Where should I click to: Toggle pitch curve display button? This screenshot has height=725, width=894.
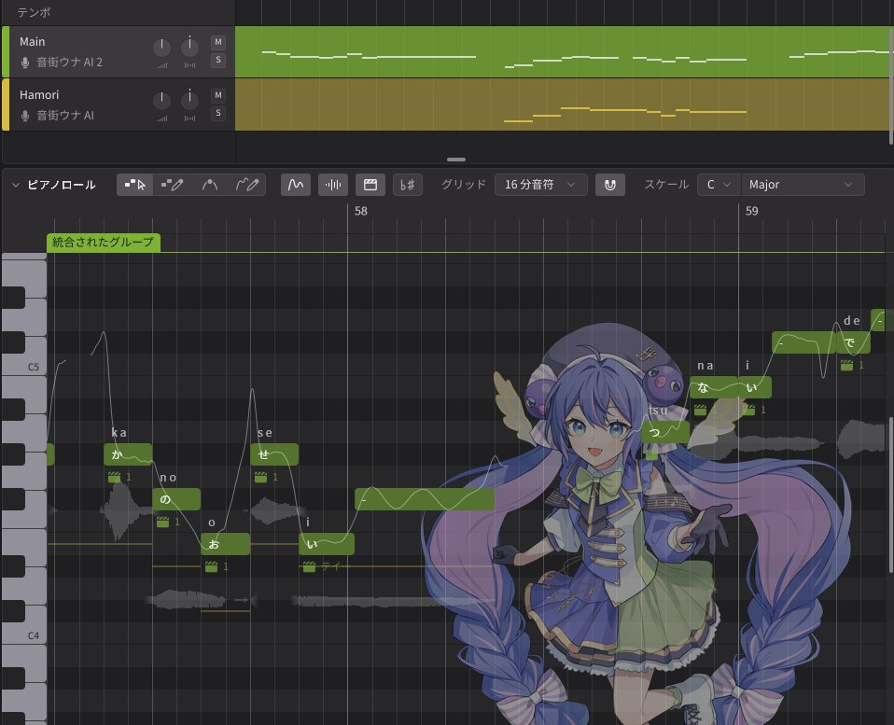click(x=296, y=185)
